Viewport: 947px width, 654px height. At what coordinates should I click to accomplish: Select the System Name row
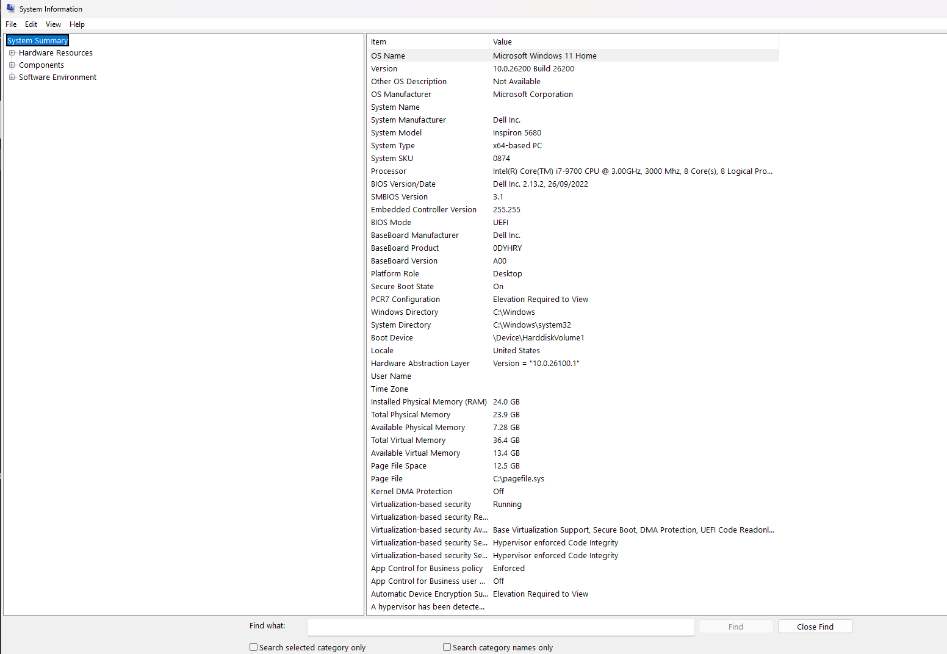tap(573, 107)
